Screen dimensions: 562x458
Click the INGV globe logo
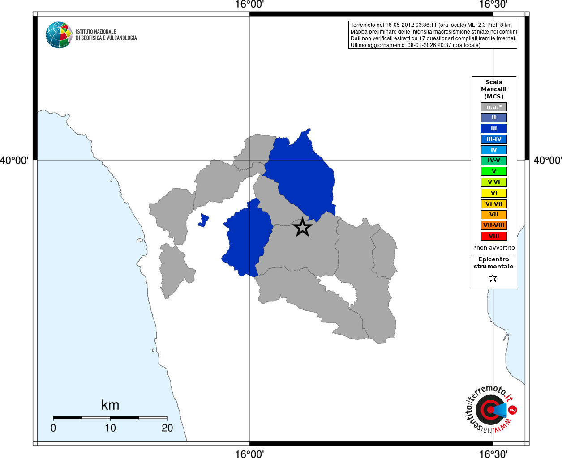pos(59,35)
